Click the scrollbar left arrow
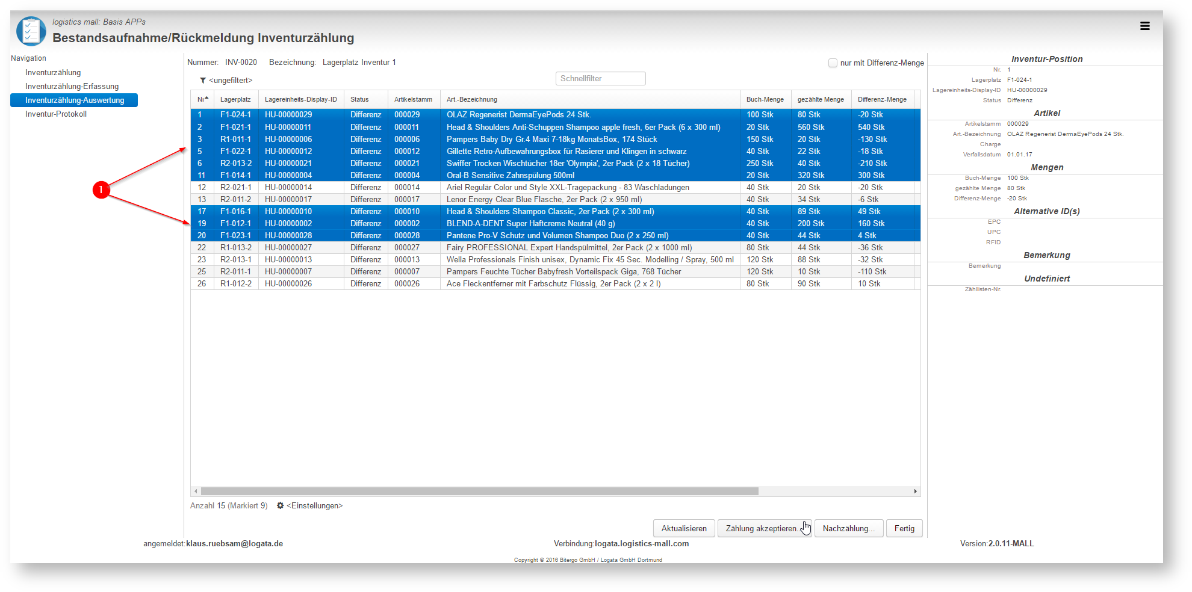Screen dimensions: 1192x592 click(196, 492)
